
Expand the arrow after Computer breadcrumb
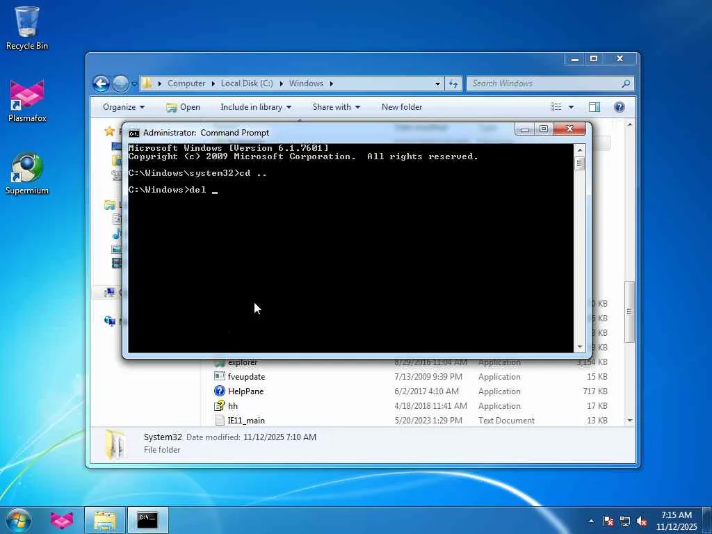[x=213, y=83]
